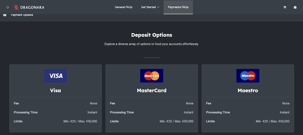
Task: Open the account shield icon in header
Action: point(285,7)
